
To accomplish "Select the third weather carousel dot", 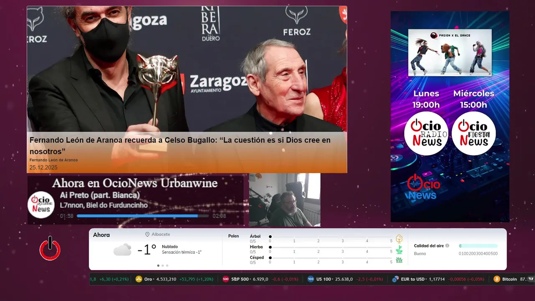I will pyautogui.click(x=167, y=265).
